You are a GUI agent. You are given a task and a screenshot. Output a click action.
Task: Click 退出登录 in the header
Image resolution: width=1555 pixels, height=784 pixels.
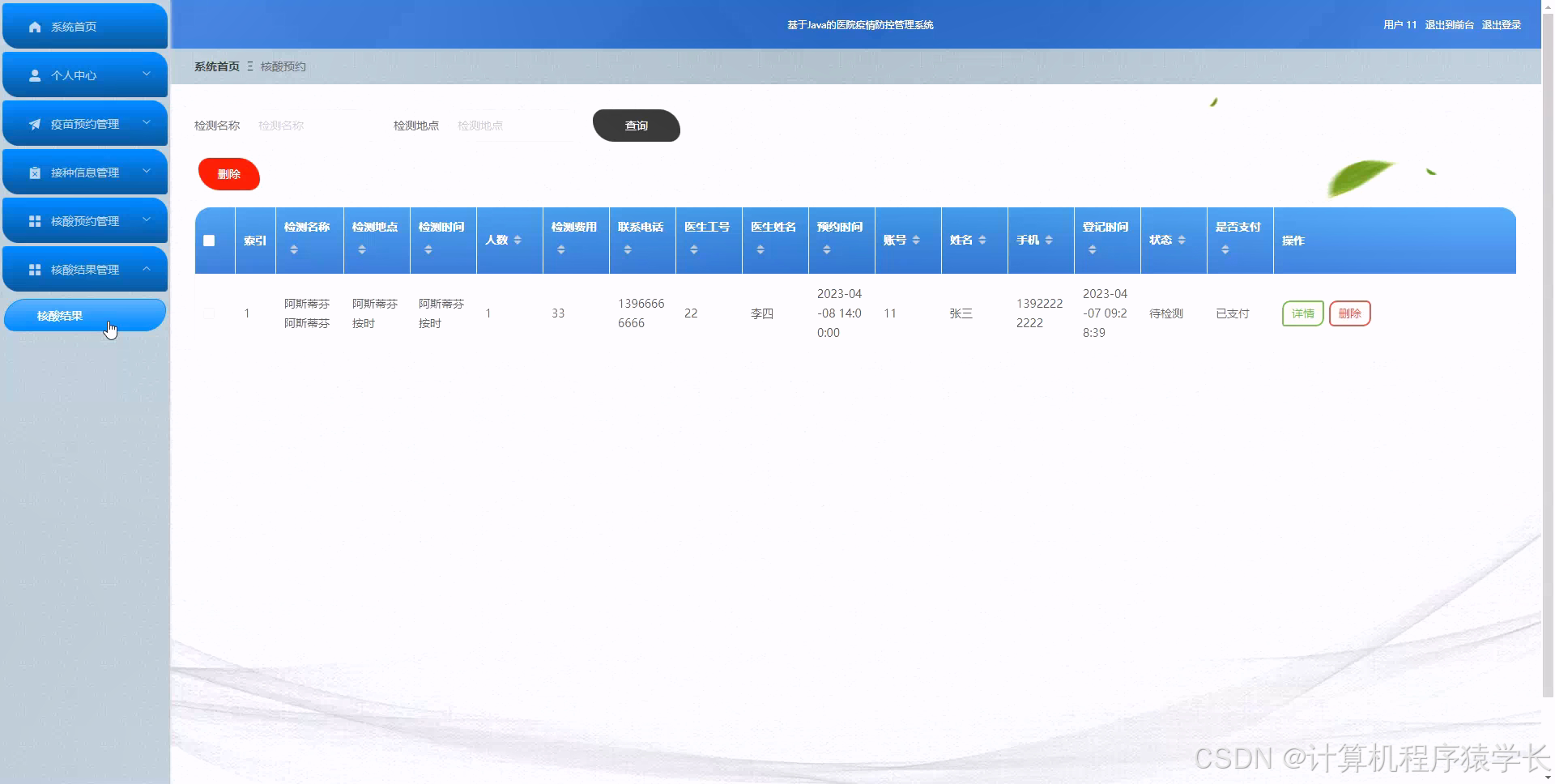coord(1501,25)
